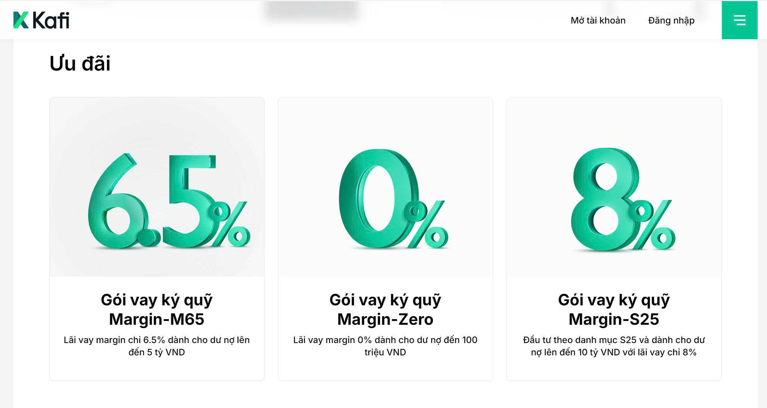The width and height of the screenshot is (767, 408).
Task: Click the 0% promotional image
Action: point(385,187)
